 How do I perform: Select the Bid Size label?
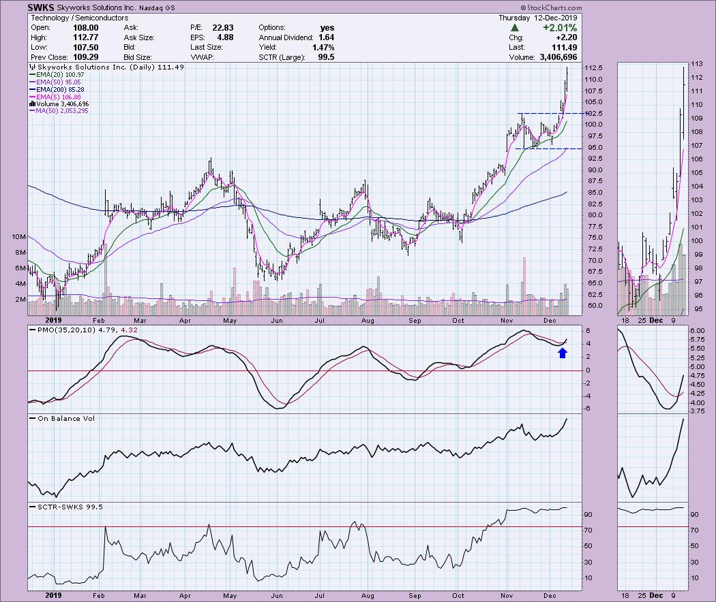(138, 57)
